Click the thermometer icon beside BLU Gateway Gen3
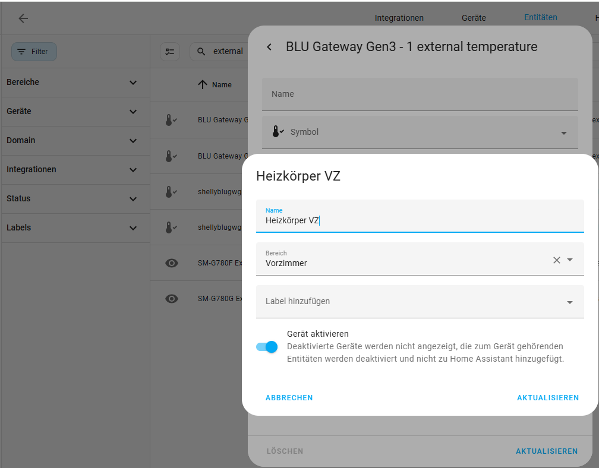599x468 pixels. point(171,119)
